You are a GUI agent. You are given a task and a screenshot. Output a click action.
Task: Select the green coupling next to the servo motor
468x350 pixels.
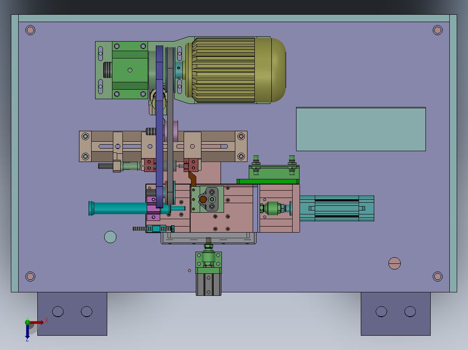(272, 208)
